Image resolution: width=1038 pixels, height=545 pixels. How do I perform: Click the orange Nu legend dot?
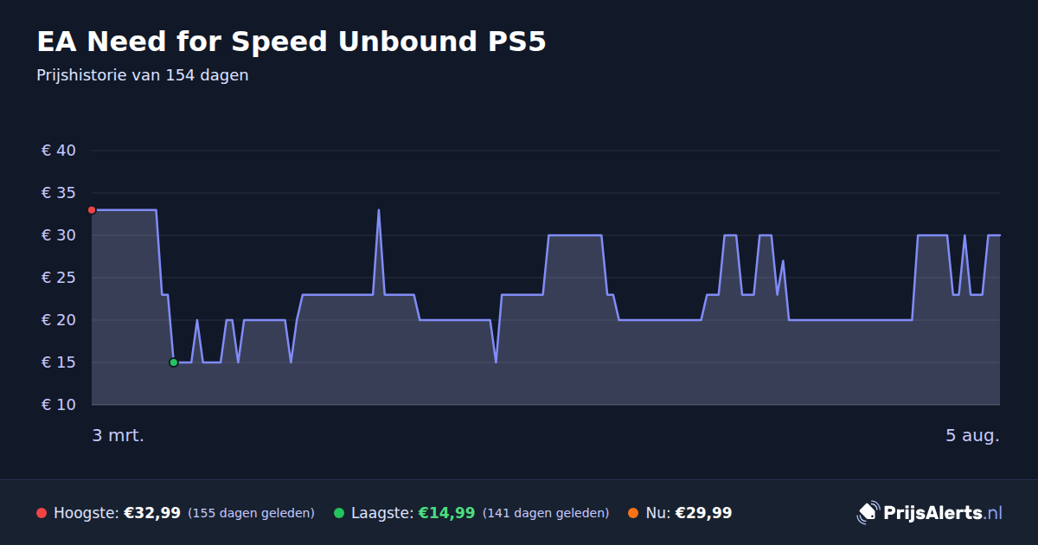coord(633,513)
